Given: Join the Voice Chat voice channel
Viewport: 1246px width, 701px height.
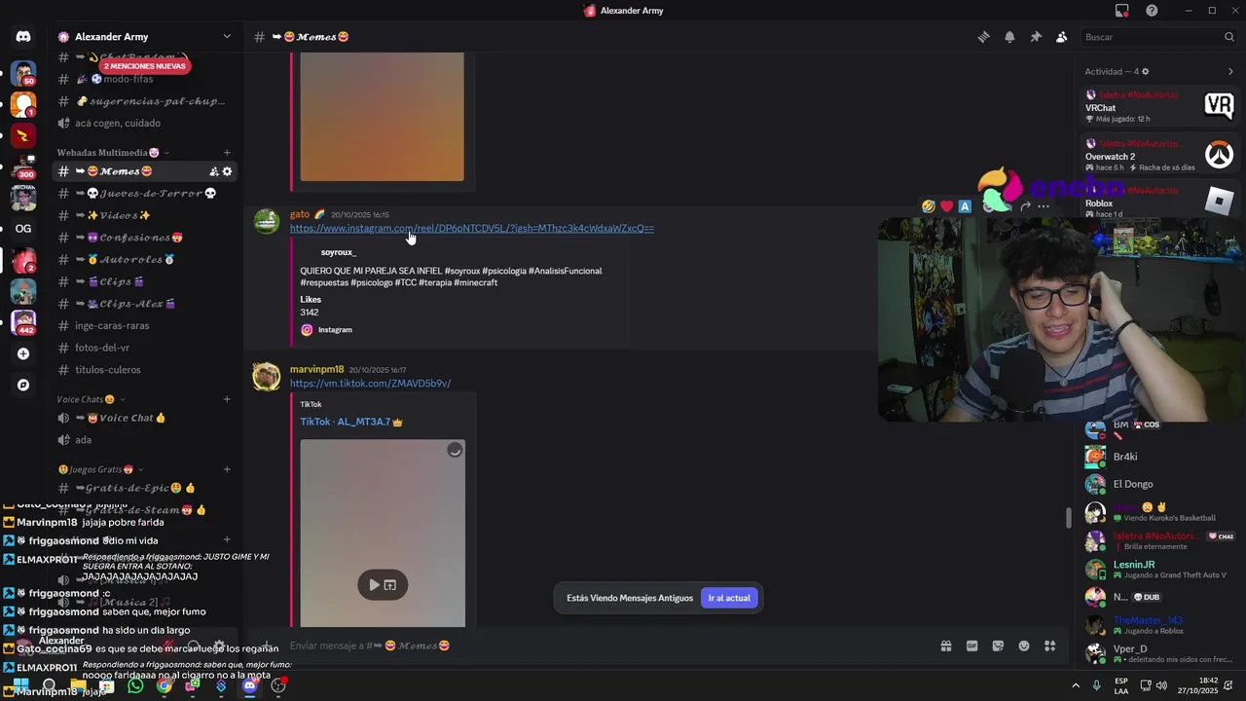Looking at the screenshot, I should coord(146,418).
